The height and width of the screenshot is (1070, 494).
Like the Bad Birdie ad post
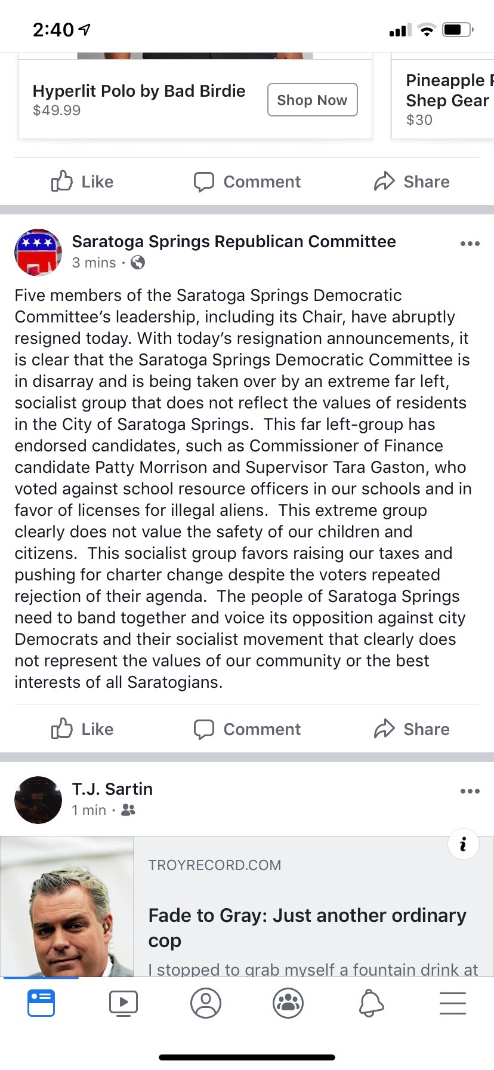point(82,182)
